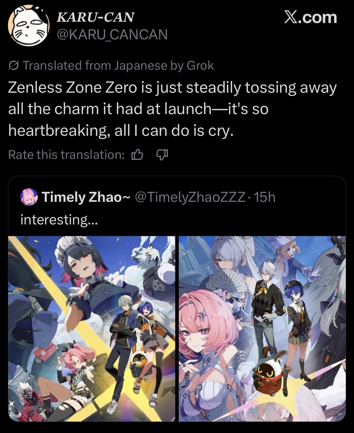Viewport: 354px width, 433px height.
Task: Open the KARU-CAN display name
Action: coord(95,18)
